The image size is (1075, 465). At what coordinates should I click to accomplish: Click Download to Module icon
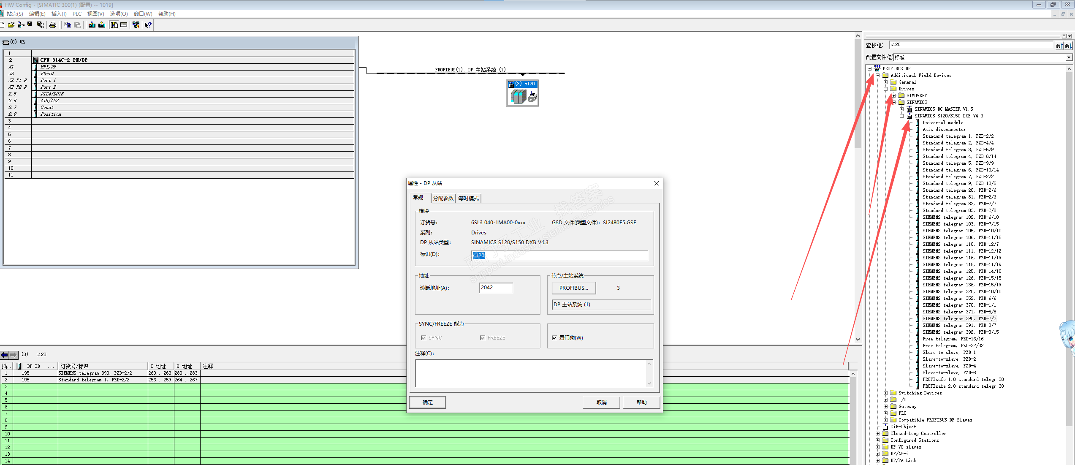(92, 25)
